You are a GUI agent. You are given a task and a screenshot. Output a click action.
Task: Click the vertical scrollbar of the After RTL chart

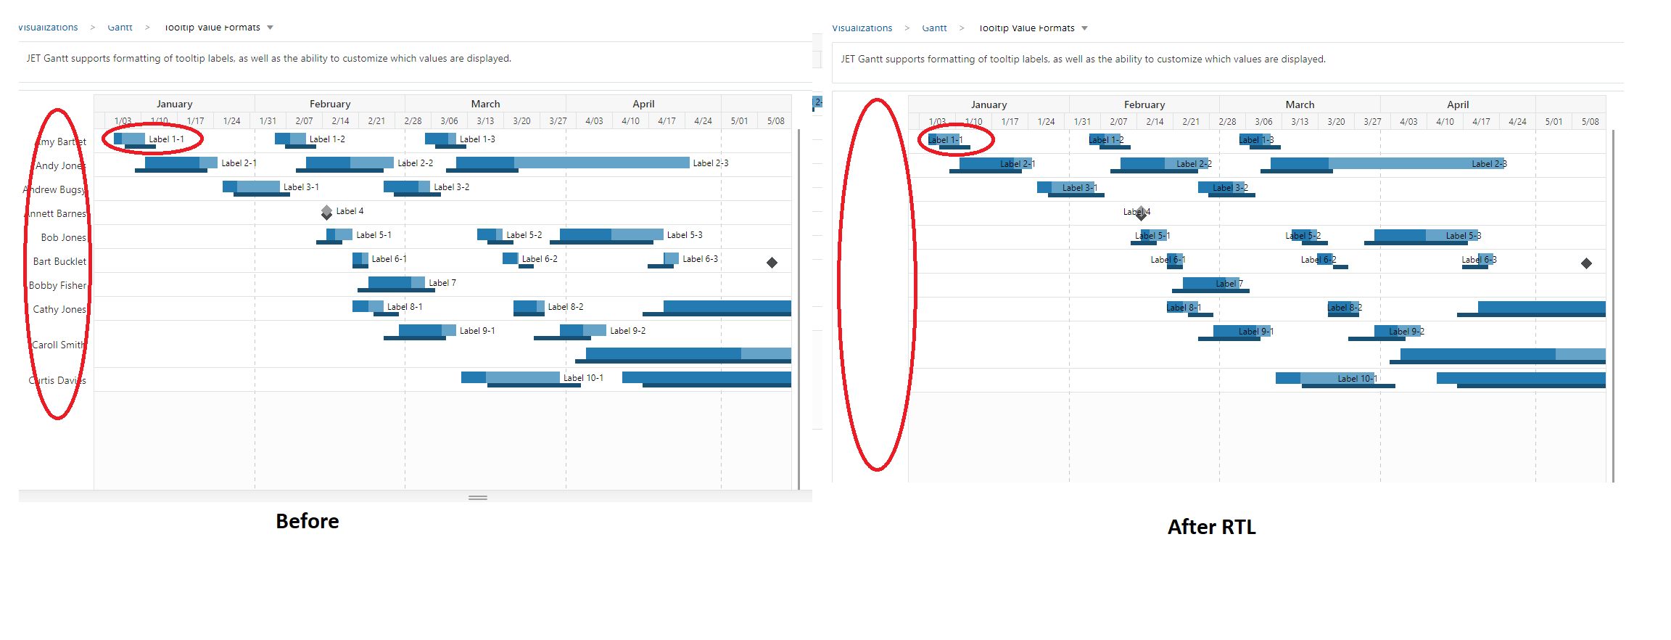pyautogui.click(x=1613, y=305)
